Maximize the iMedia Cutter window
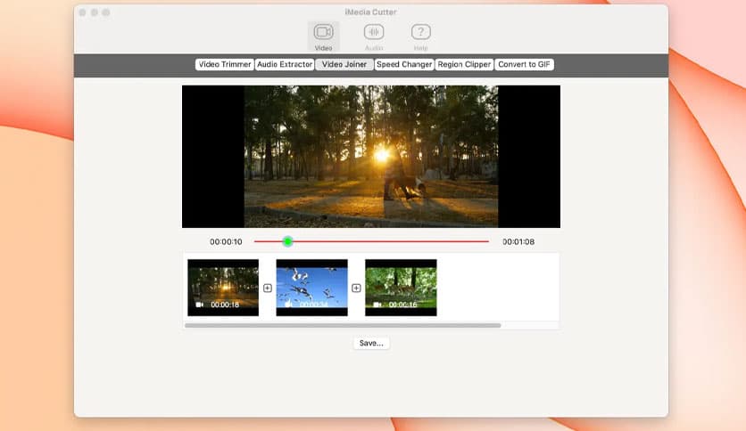The height and width of the screenshot is (431, 746). pos(106,12)
